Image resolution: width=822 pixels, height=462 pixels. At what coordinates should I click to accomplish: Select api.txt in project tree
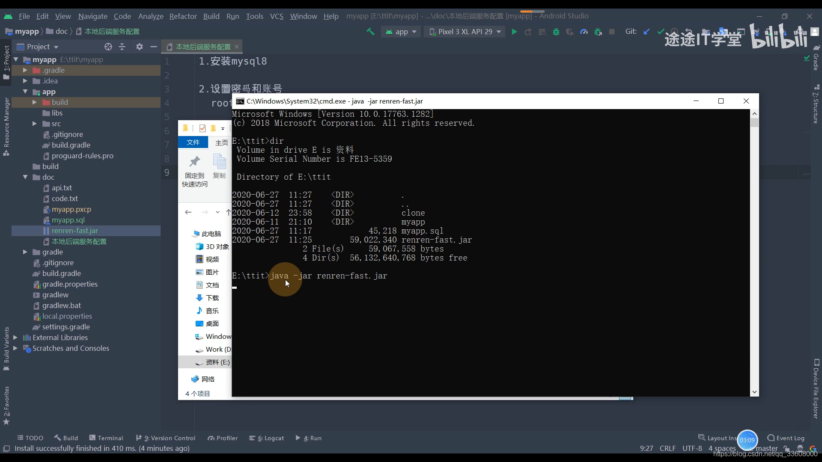click(62, 188)
